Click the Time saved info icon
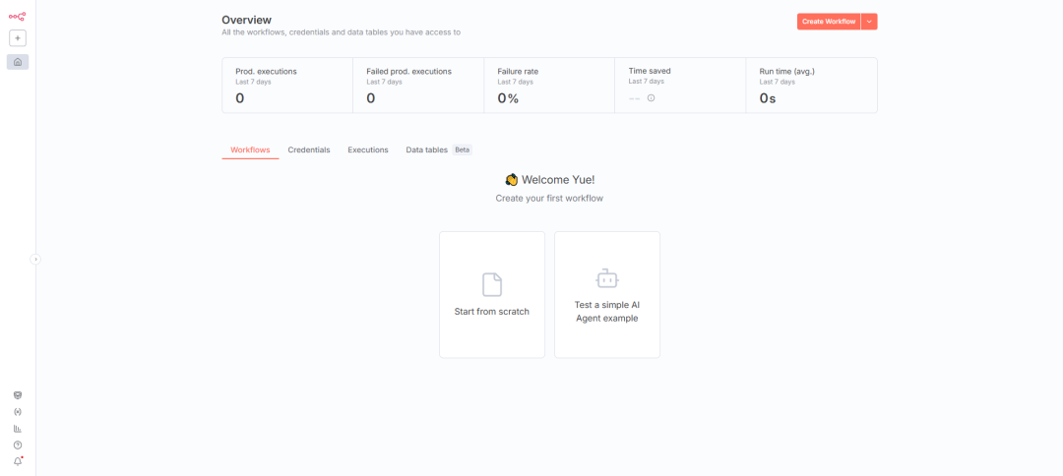Viewport: 1063px width, 476px height. (651, 98)
